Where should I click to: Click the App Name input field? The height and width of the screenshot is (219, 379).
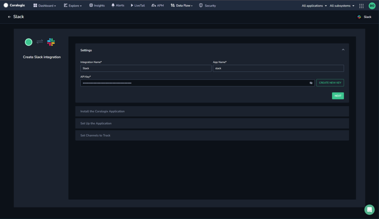click(x=278, y=68)
